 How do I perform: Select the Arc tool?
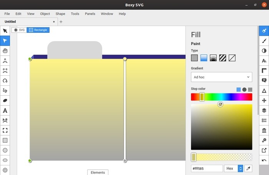5,80
